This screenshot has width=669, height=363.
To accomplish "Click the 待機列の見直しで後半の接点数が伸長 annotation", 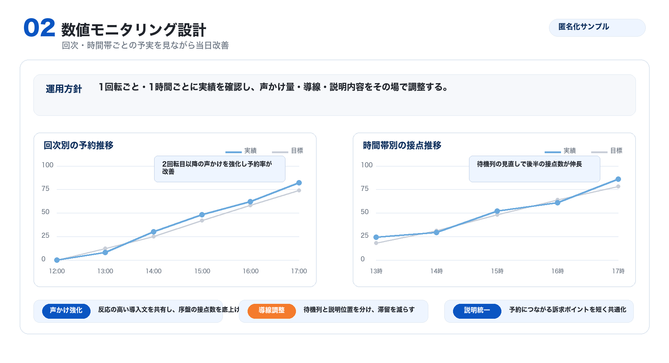I will [534, 169].
